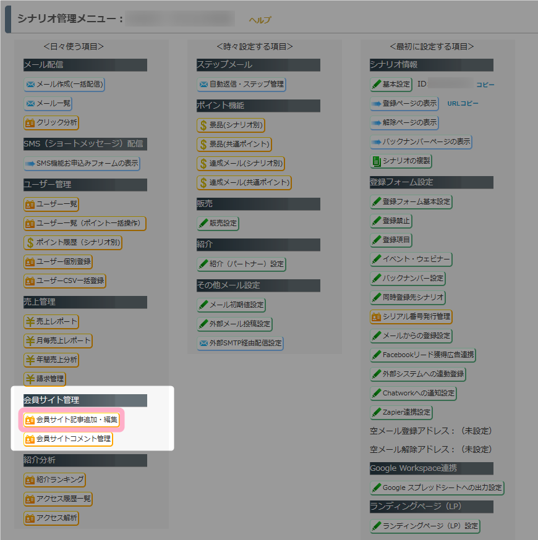Screen dimensions: 538x540
Task: Click envelope icon on メール一覧
Action: click(x=30, y=104)
